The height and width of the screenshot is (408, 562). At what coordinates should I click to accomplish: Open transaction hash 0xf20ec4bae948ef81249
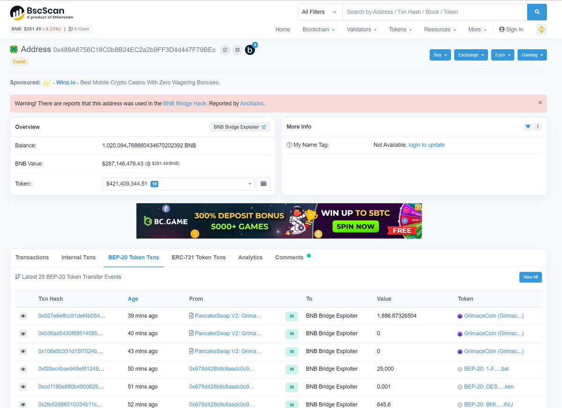(x=70, y=369)
